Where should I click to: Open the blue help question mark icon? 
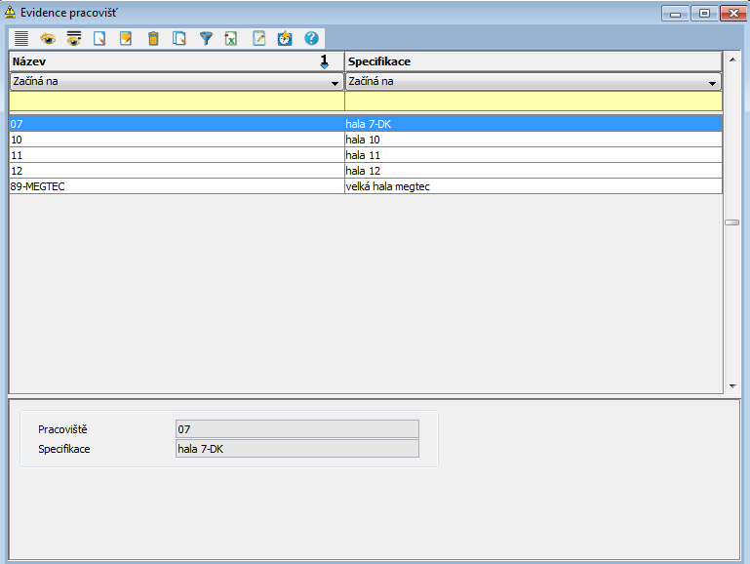click(311, 39)
